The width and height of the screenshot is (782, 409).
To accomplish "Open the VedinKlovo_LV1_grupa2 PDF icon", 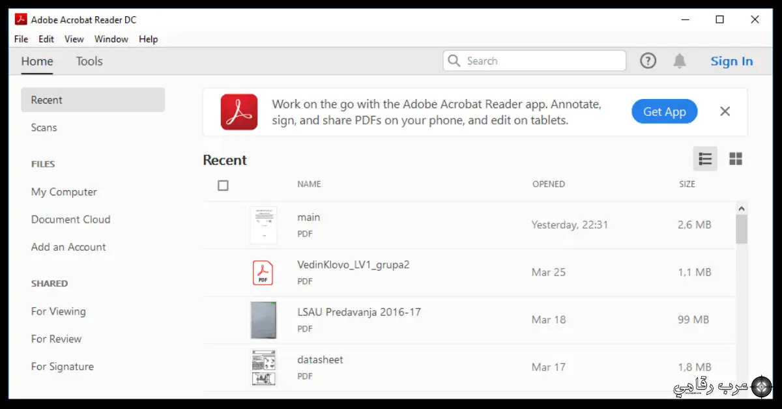I will (x=263, y=272).
